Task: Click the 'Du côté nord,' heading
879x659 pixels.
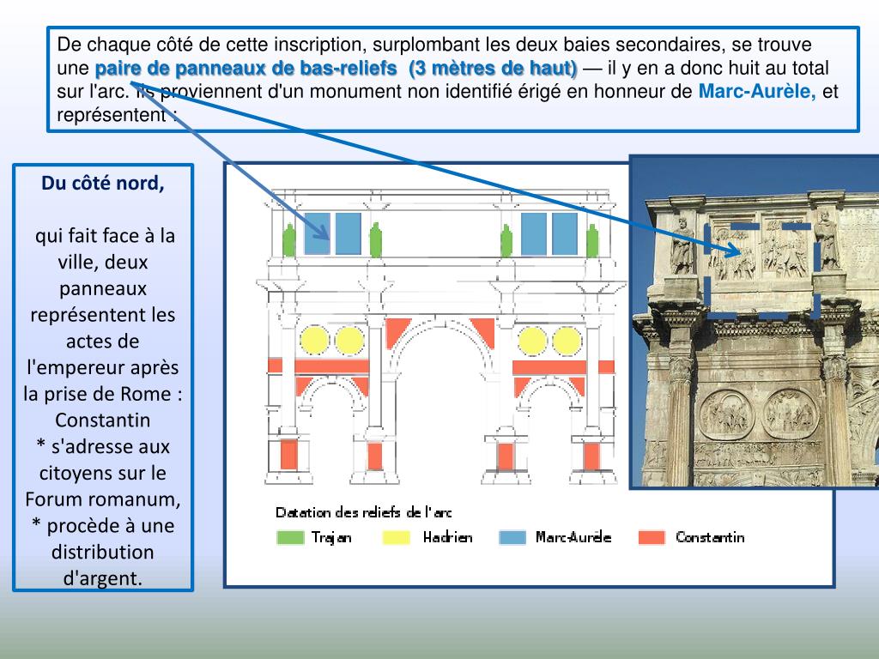Action: pos(103,184)
